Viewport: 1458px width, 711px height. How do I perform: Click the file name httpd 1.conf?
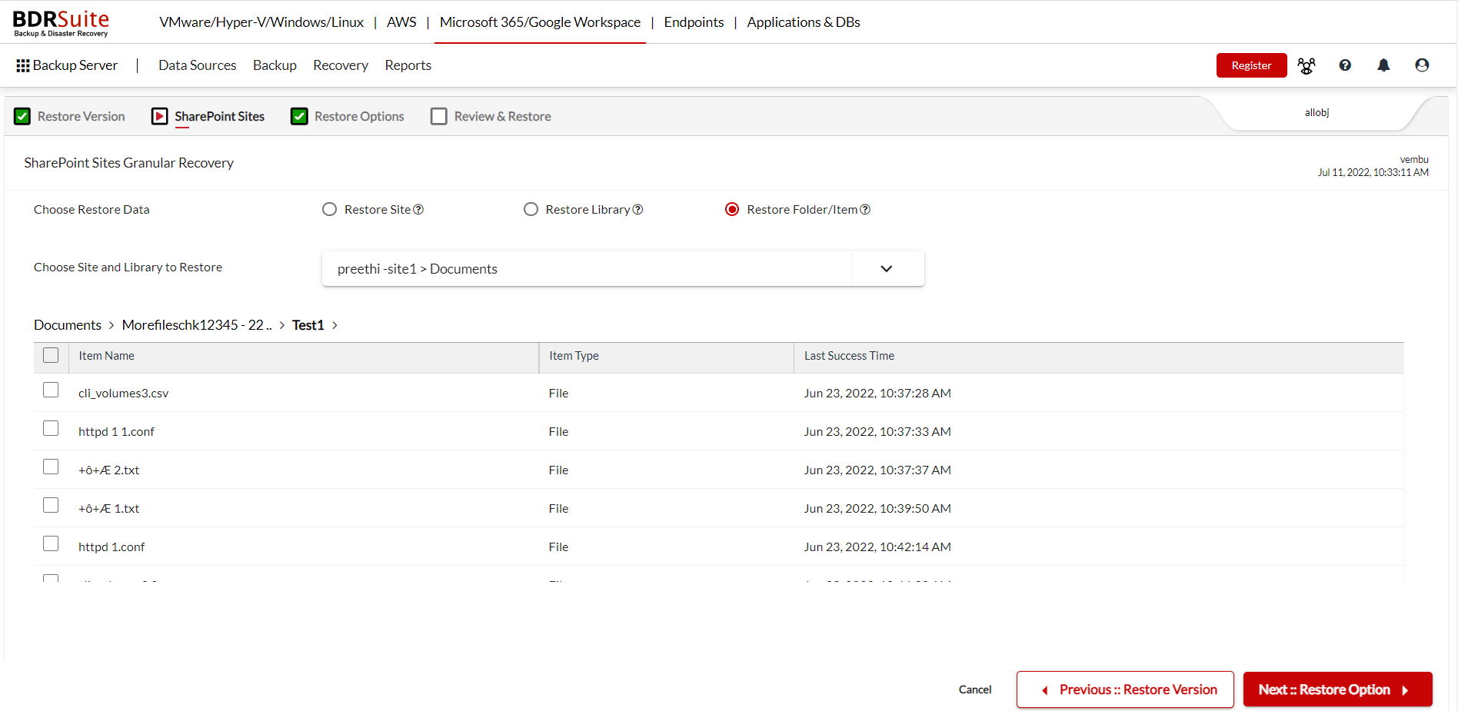tap(112, 547)
